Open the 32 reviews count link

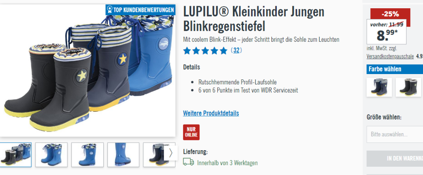point(236,50)
